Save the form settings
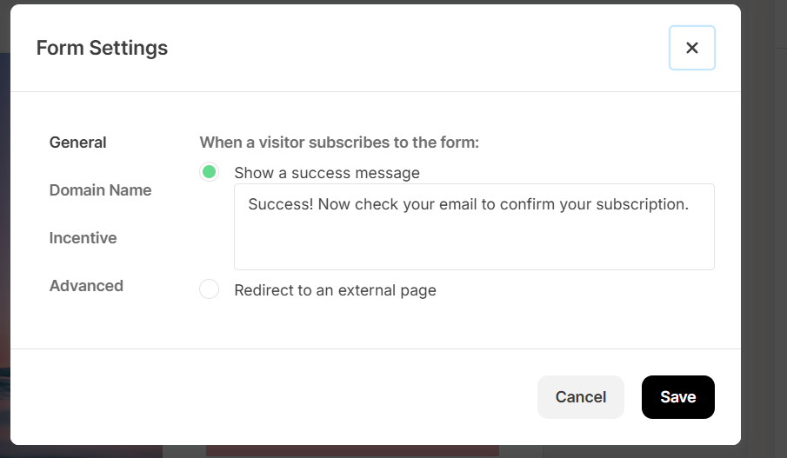 tap(678, 397)
